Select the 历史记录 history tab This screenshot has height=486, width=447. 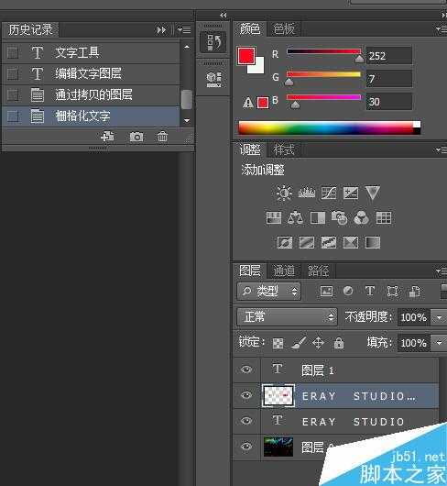pyautogui.click(x=30, y=29)
